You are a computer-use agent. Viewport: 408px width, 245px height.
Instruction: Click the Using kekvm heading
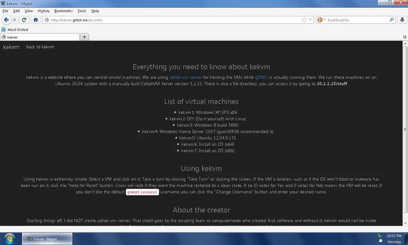click(x=201, y=168)
